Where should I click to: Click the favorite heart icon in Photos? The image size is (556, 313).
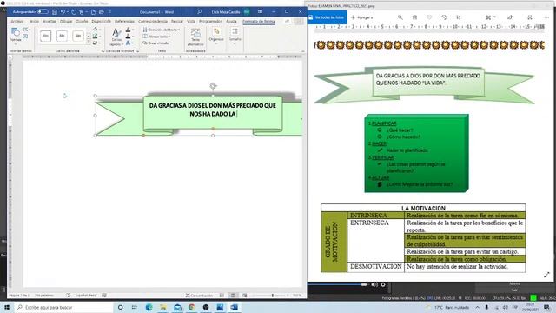pyautogui.click(x=429, y=17)
